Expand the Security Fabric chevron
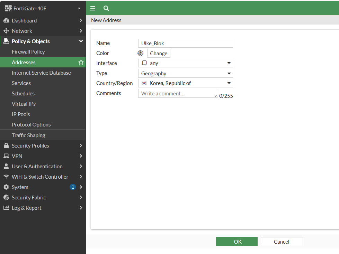 click(x=81, y=197)
